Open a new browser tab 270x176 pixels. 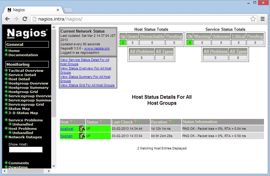[x=68, y=10]
